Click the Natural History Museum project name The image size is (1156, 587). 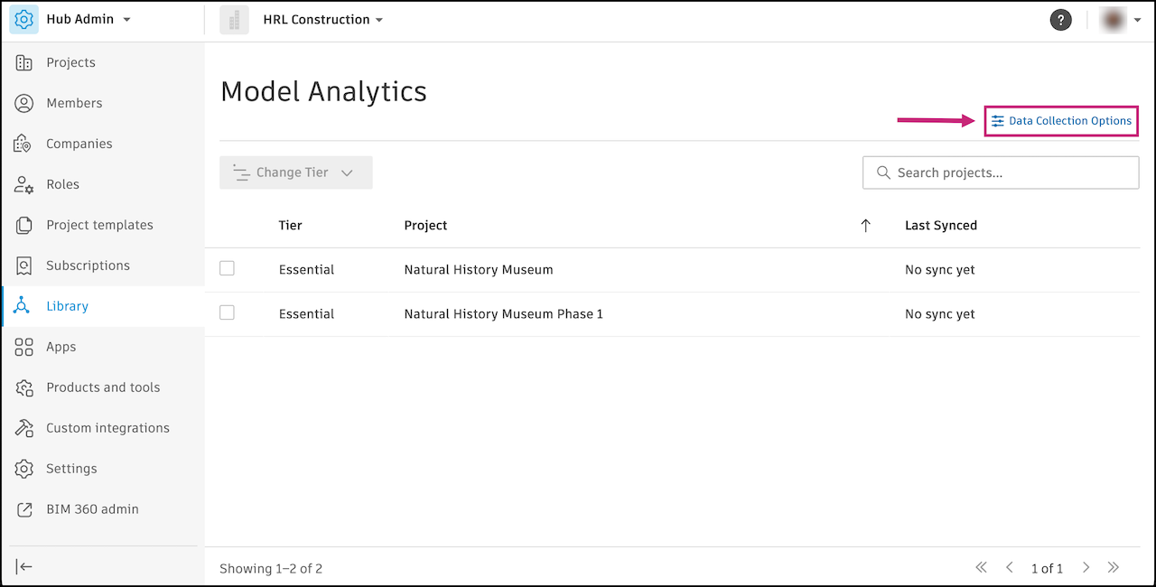[x=479, y=269]
